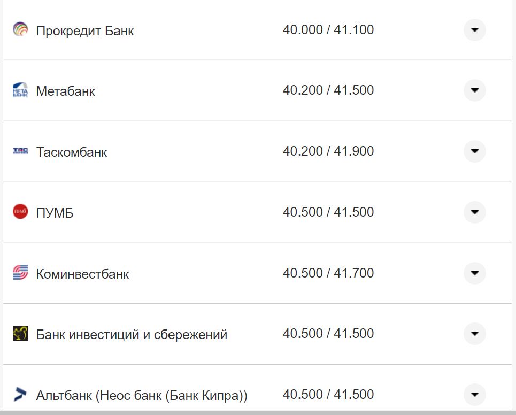Click the Альтбанк arrow logo icon
The image size is (516, 415).
tap(20, 395)
